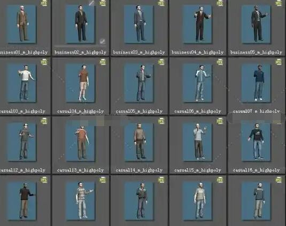This screenshot has height=226, width=286.
Task: Click the JPG badge on casual06_m_highpoly
Action: coord(220,62)
